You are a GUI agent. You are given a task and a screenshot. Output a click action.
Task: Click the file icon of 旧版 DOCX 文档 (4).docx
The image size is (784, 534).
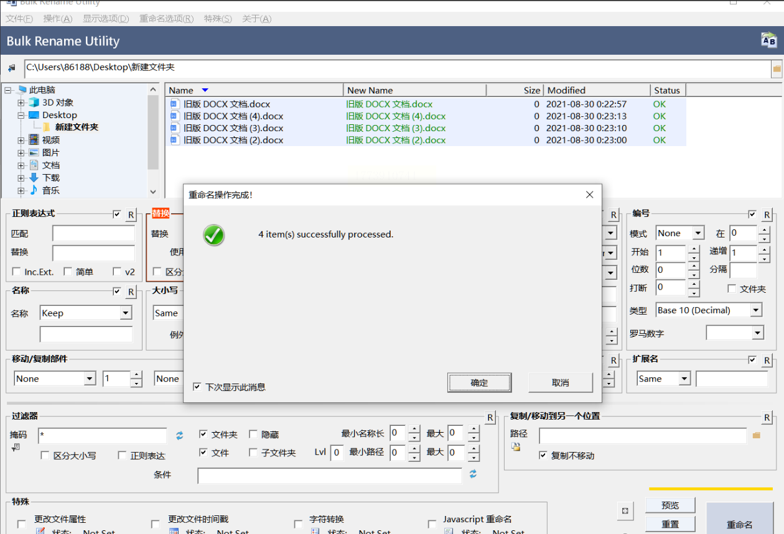(x=175, y=116)
